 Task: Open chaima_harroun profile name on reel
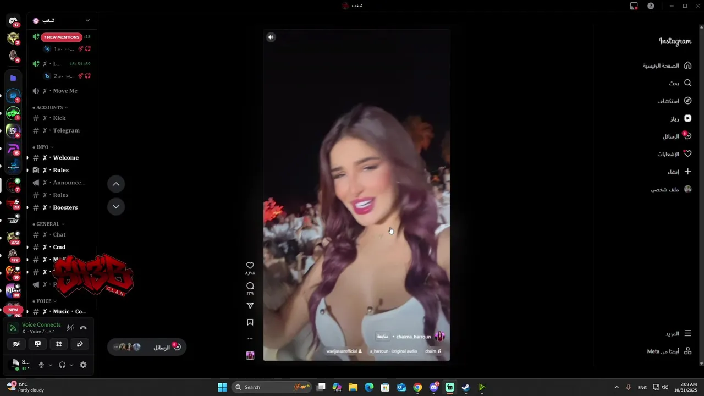coord(414,337)
